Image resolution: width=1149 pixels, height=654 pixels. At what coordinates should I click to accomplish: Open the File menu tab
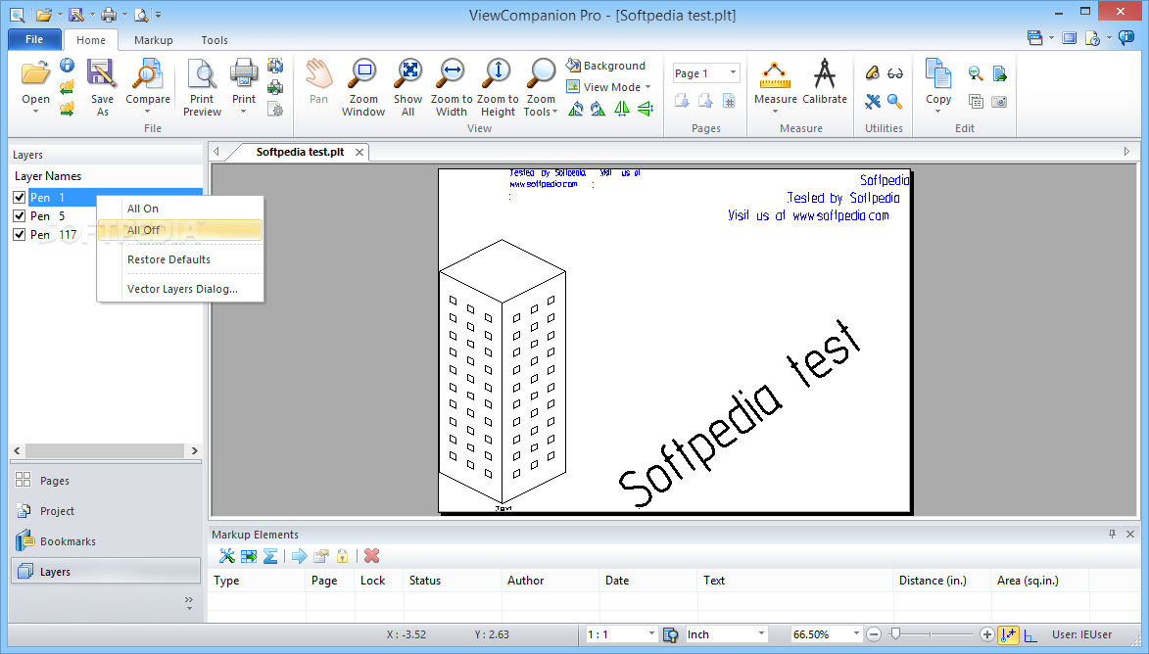click(x=34, y=39)
